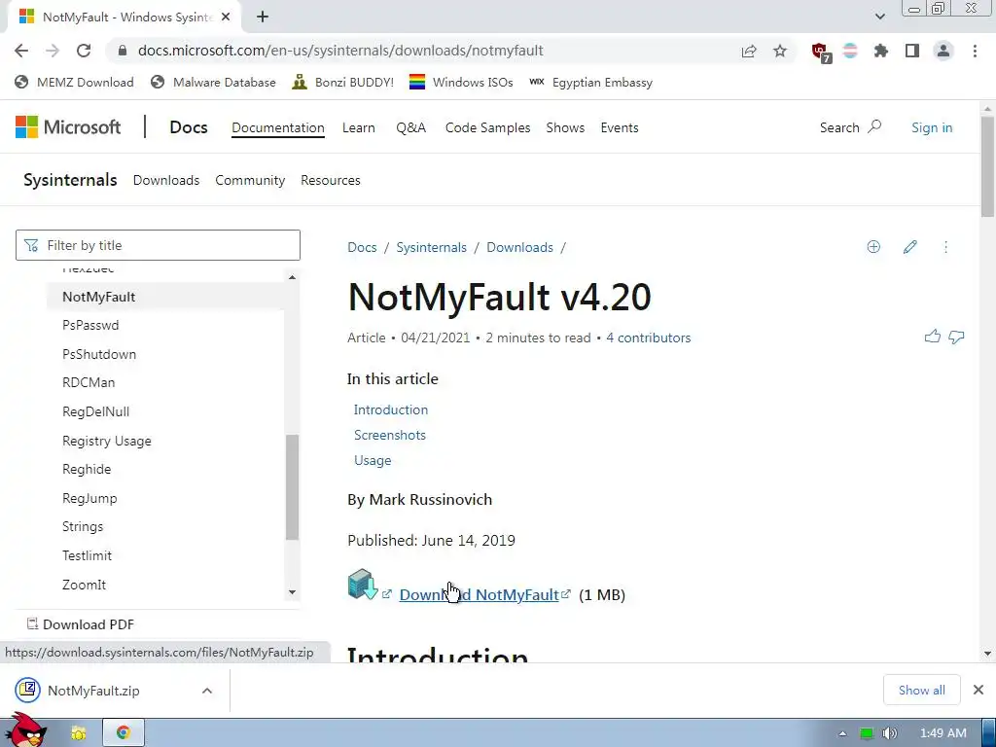Image resolution: width=996 pixels, height=747 pixels.
Task: Click the NotMyFault download package icon
Action: 363,585
